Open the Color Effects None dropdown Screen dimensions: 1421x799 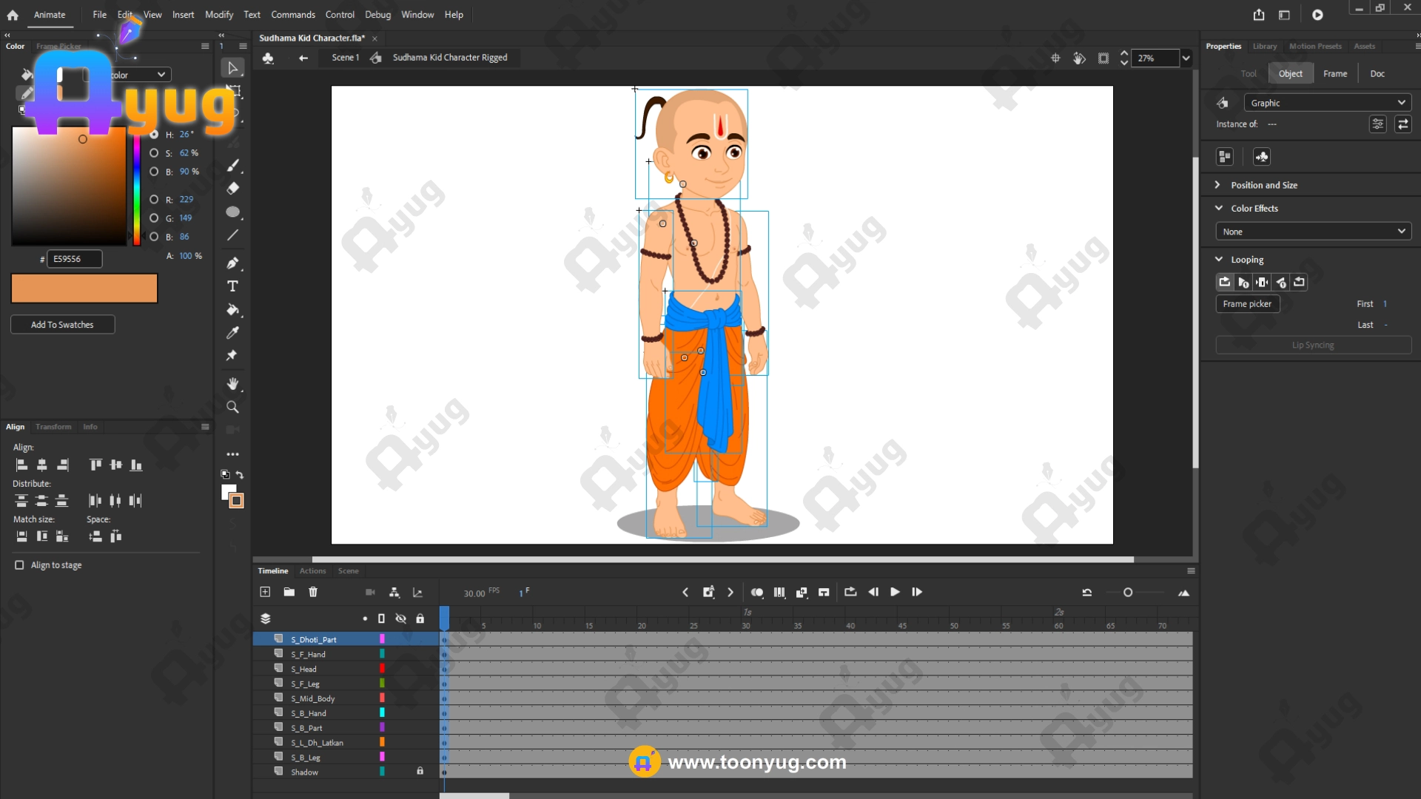1313,232
